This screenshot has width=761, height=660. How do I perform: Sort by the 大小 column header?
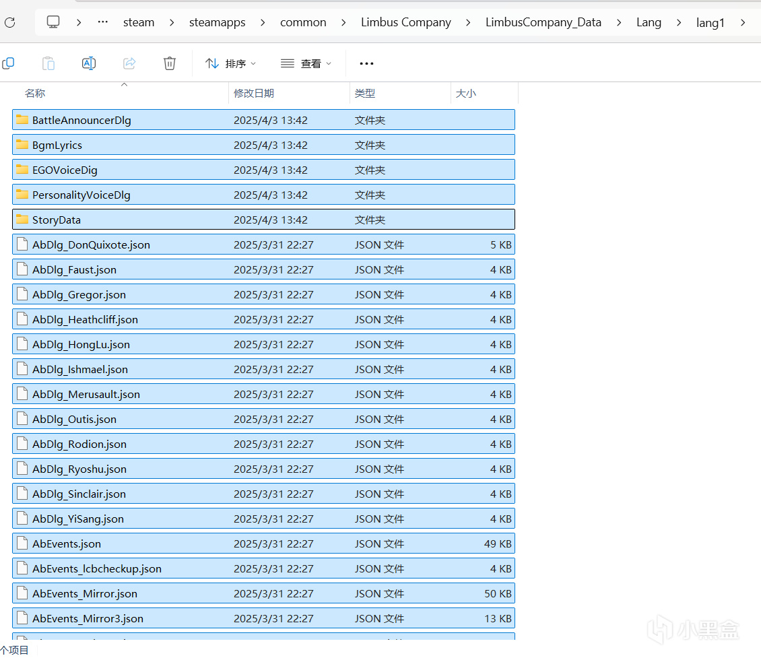[x=466, y=93]
